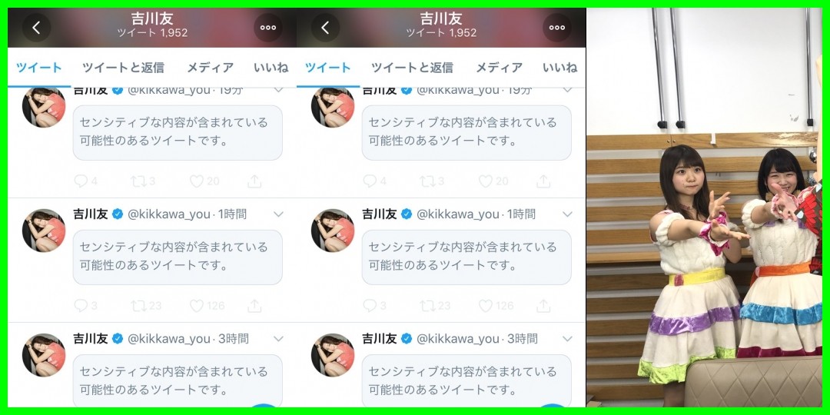
Task: Open いいね tab in left screenshot
Action: 271,68
